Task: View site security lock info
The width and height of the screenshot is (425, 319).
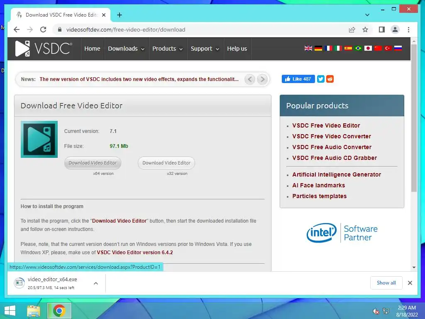Action: [x=60, y=29]
